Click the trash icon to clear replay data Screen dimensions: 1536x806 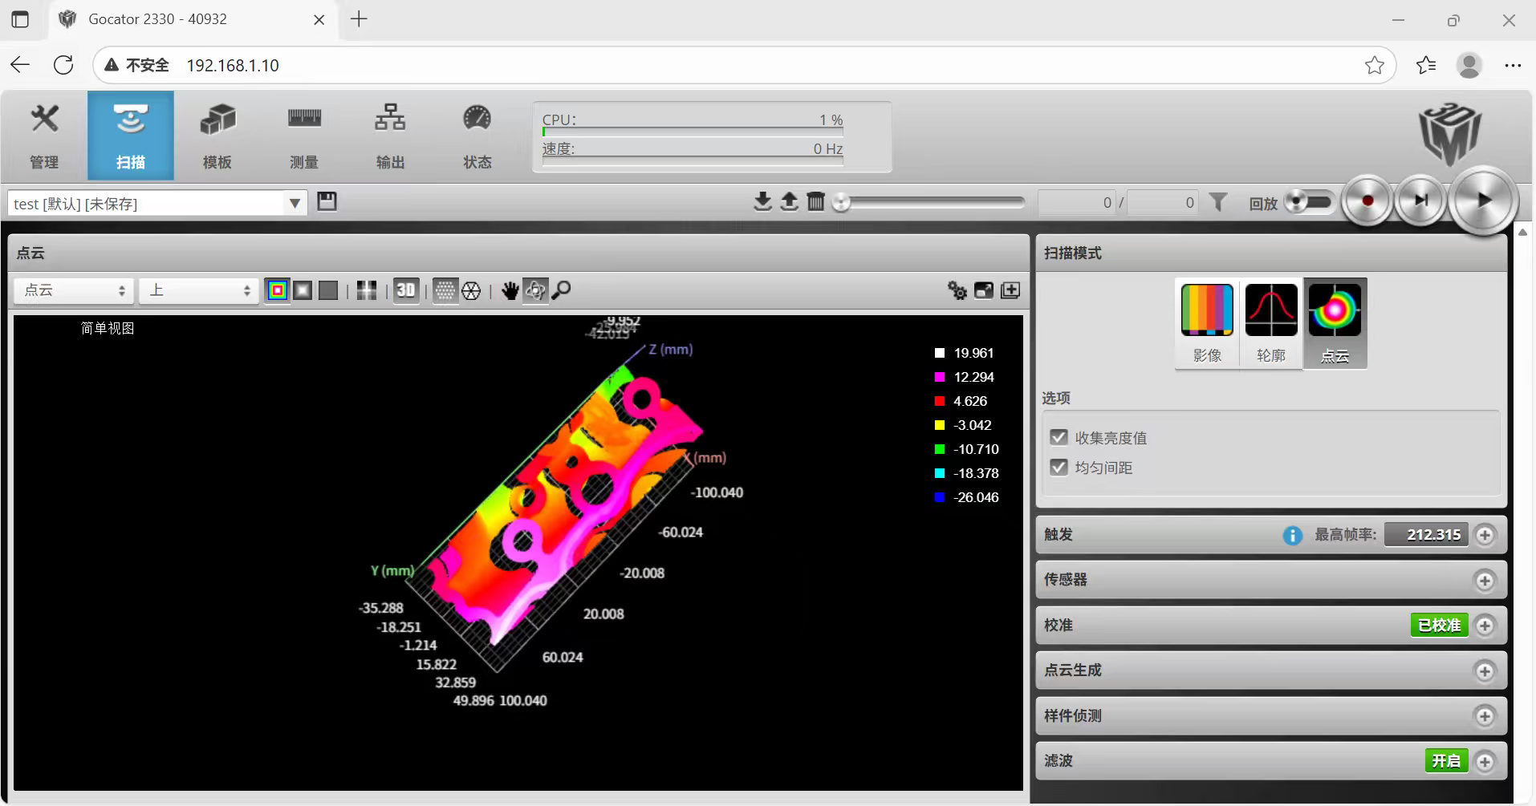(815, 201)
